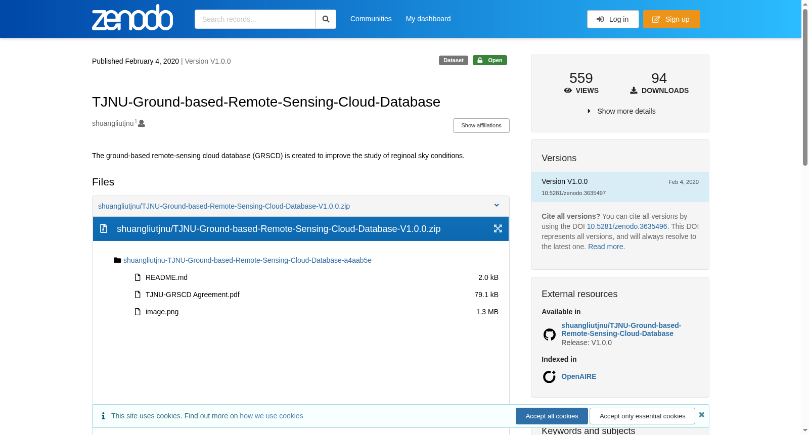Accept all cookies
Screen dimensions: 809x435
pyautogui.click(x=552, y=416)
